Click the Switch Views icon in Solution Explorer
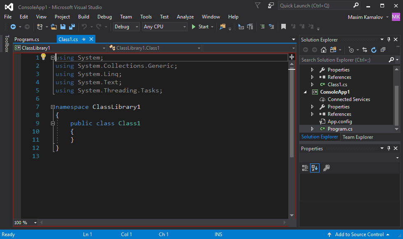 tap(333, 50)
